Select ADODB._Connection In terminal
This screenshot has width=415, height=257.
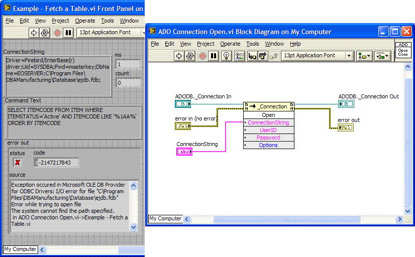point(183,104)
